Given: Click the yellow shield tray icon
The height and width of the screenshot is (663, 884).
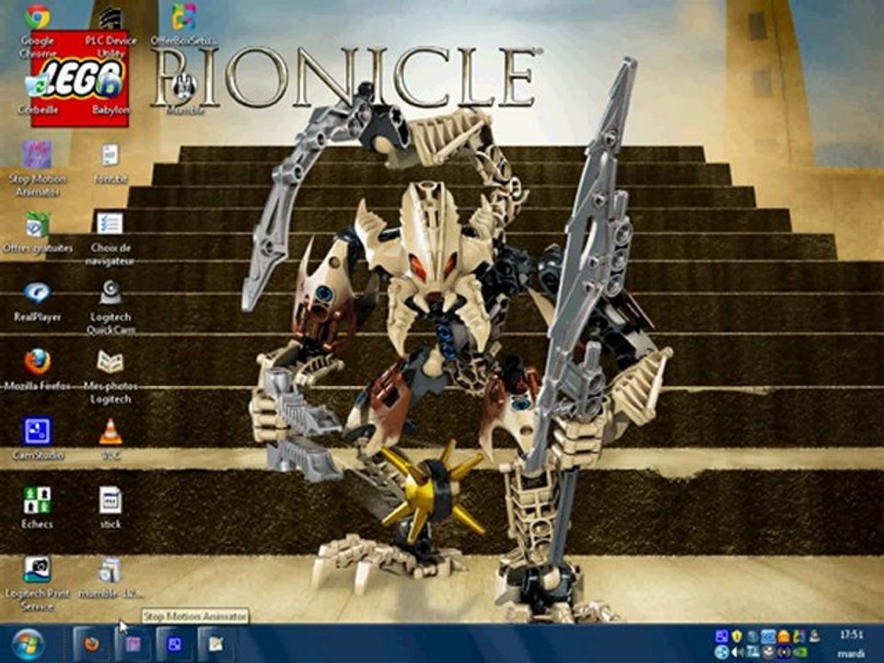Looking at the screenshot, I should pos(737,636).
